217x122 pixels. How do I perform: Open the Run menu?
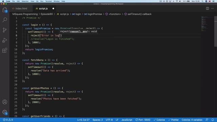pos(42,1)
